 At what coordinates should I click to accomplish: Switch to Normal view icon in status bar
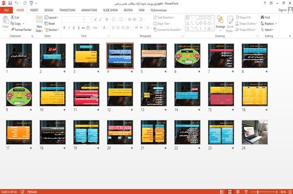[x=222, y=192]
